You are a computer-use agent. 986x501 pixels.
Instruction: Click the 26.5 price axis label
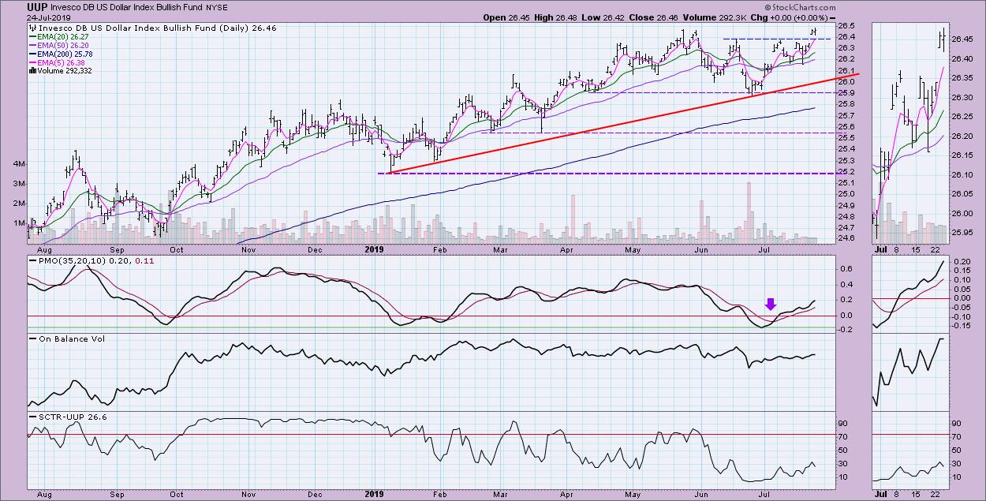click(x=846, y=26)
